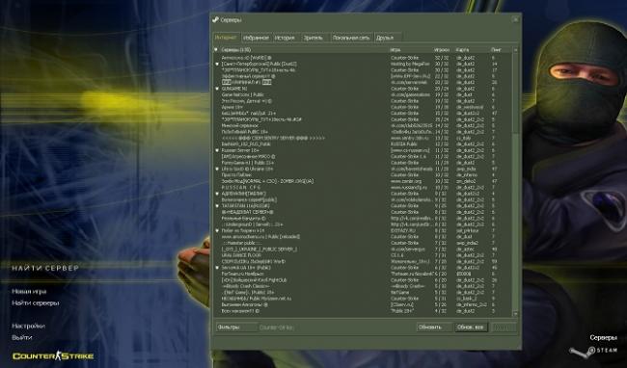This screenshot has height=368, width=627.
Task: Click the scroll-up arrow of the server list
Action: [515, 50]
